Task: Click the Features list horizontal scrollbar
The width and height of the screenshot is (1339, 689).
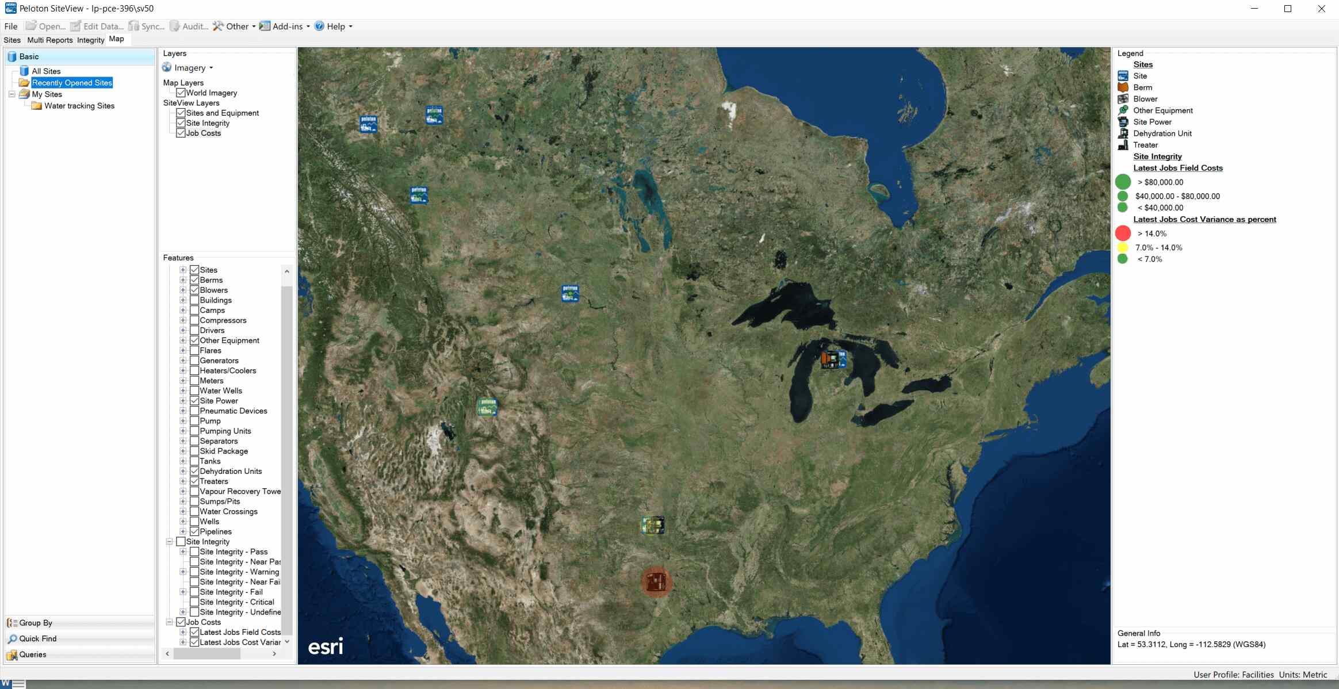Action: pos(206,654)
